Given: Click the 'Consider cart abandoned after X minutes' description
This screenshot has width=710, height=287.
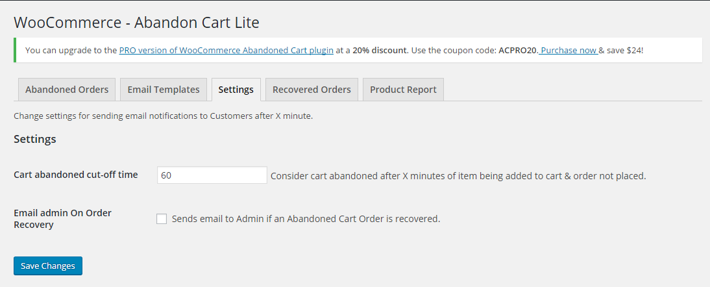Looking at the screenshot, I should (458, 175).
